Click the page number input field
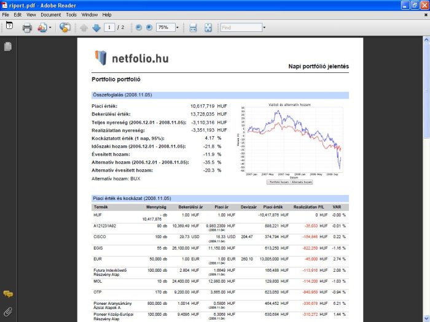430x322 pixels. 109,28
